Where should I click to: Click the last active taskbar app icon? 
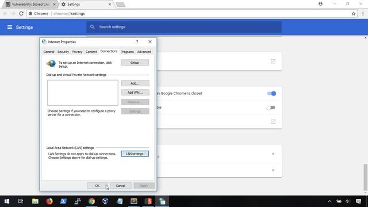pyautogui.click(x=162, y=201)
